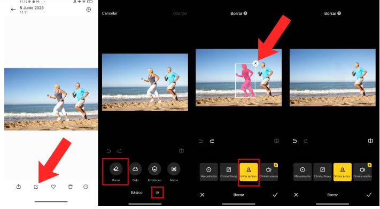Cancel with X on single-runner Borrar screen
This screenshot has width=380, height=209.
pyautogui.click(x=296, y=195)
